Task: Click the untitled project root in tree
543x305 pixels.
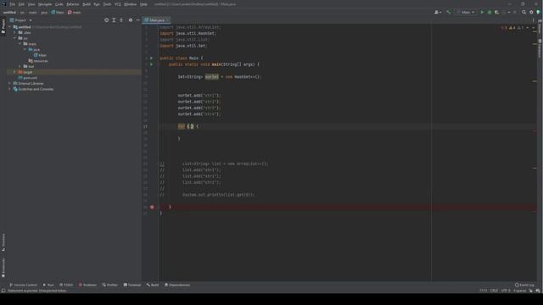Action: point(25,27)
